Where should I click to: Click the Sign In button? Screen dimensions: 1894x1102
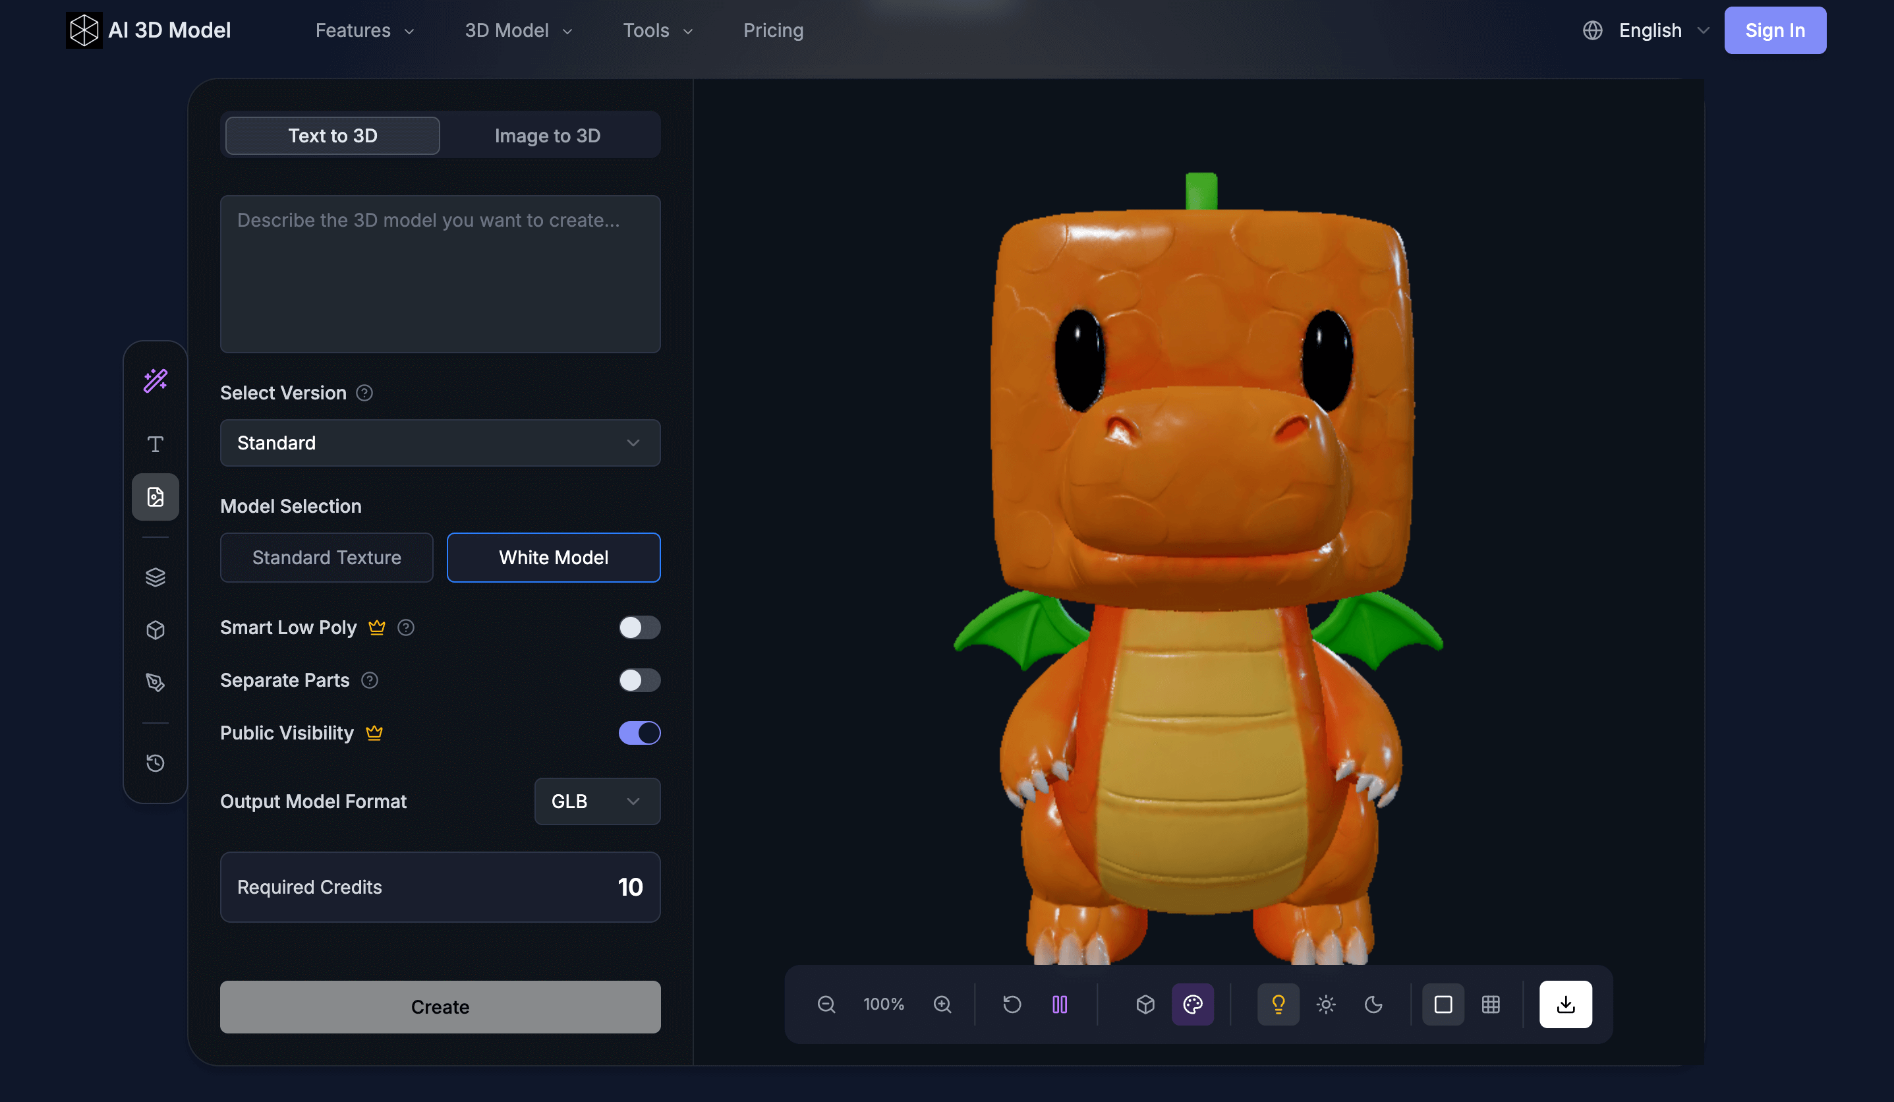tap(1775, 30)
